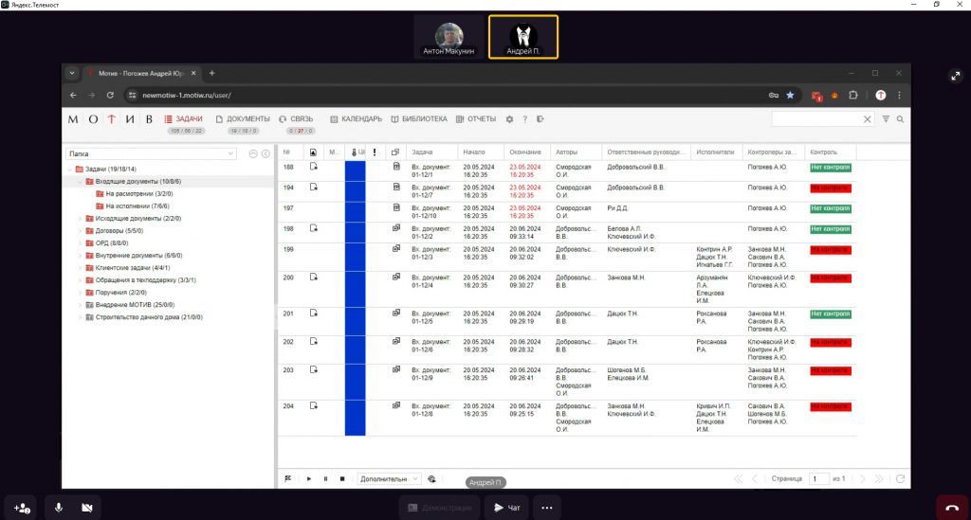Click the help question mark icon
This screenshot has width=971, height=520.
click(x=524, y=119)
